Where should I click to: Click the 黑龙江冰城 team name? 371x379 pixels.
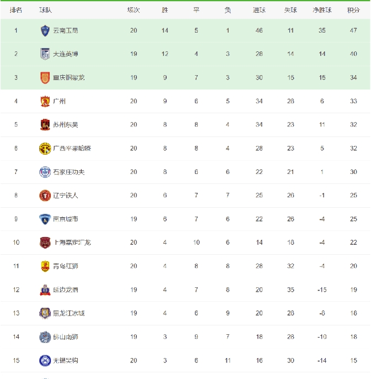pos(68,313)
